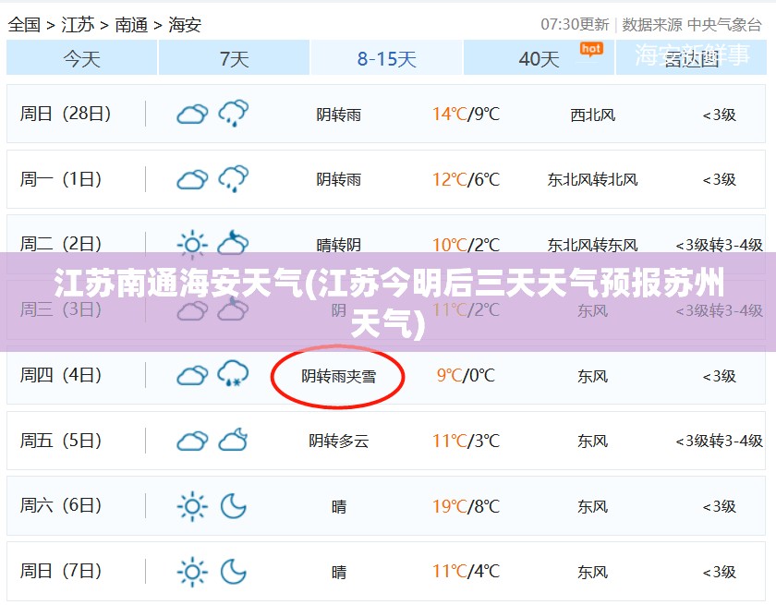Click sleet icon in 周四 (4日) row
The height and width of the screenshot is (605, 776).
point(233,373)
